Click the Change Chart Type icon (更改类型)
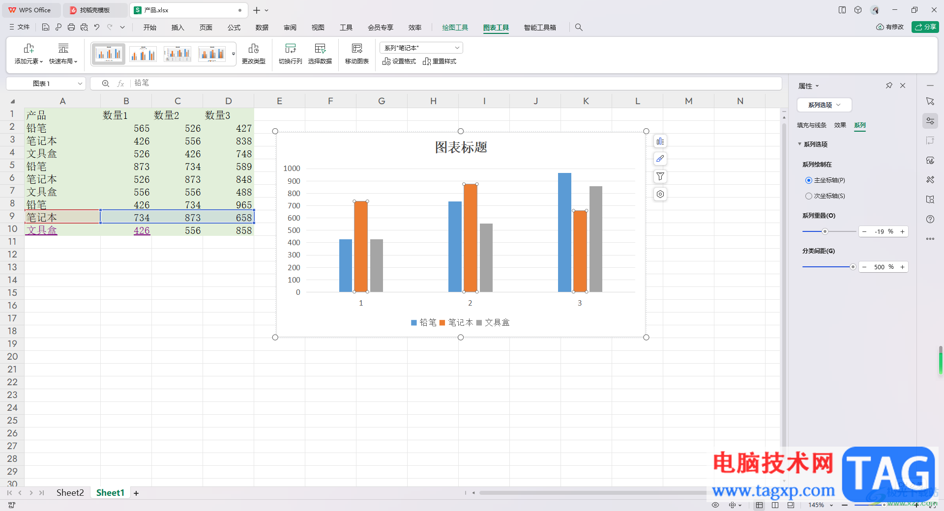The width and height of the screenshot is (944, 511). [254, 54]
